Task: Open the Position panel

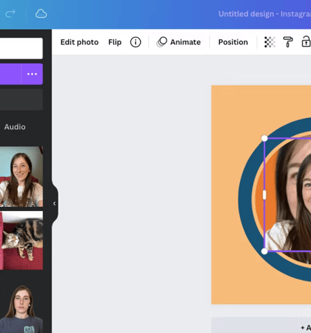Action: point(233,42)
